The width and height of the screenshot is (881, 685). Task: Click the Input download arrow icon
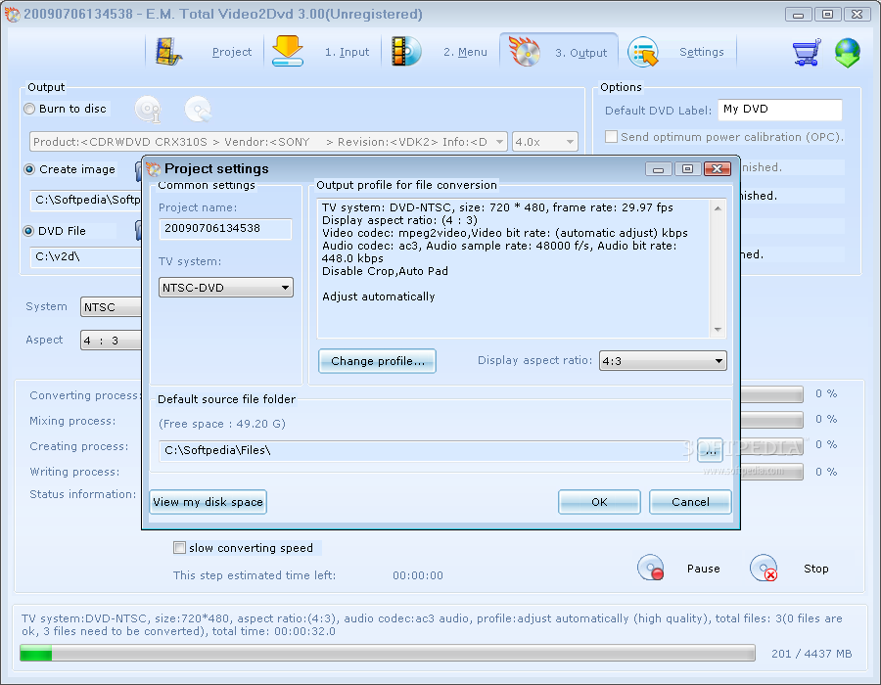pyautogui.click(x=288, y=51)
